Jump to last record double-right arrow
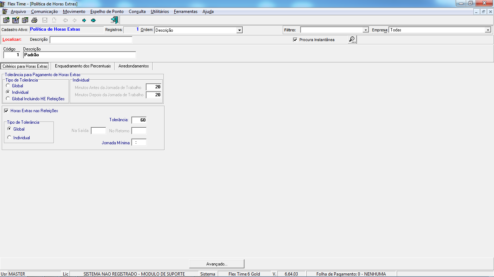Screen dimensions: 494x277 click(94, 20)
